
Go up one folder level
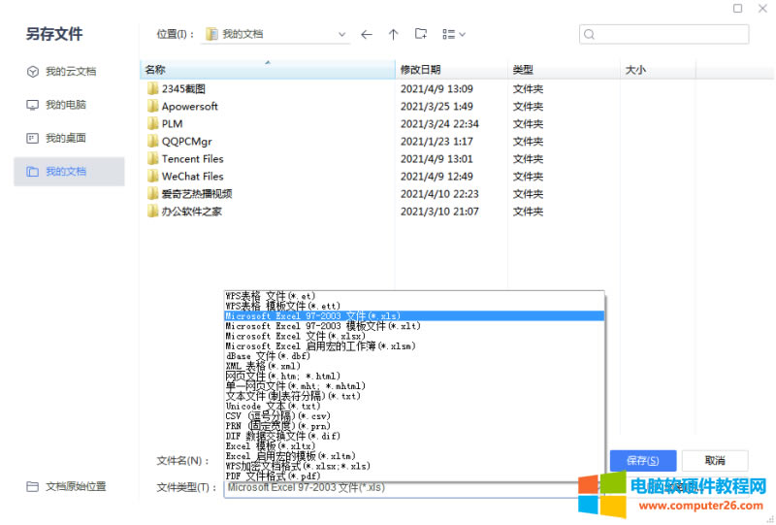tap(394, 35)
